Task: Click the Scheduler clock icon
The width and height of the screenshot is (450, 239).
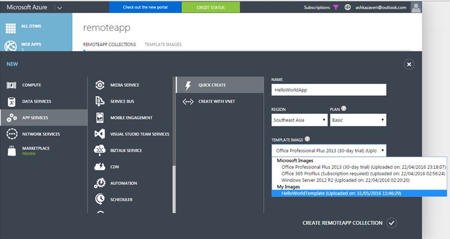Action: (x=100, y=199)
